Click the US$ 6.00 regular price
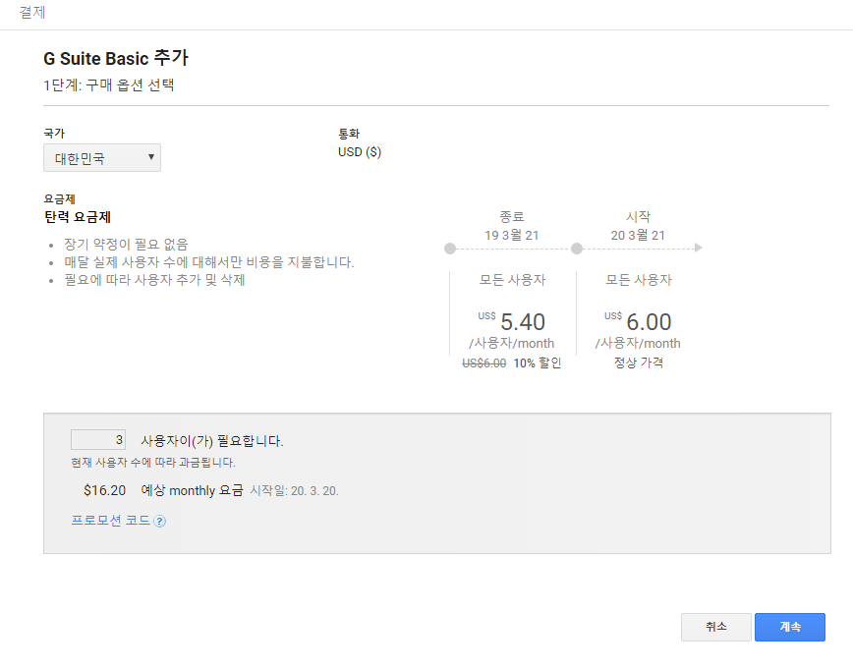This screenshot has height=669, width=853. [638, 321]
